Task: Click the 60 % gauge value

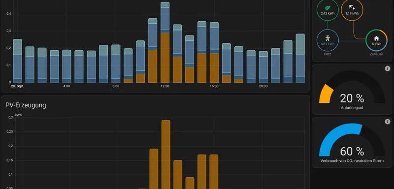Action: [352, 152]
